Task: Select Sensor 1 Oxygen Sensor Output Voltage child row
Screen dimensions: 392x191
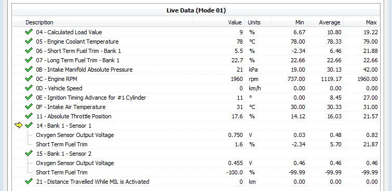Action: (196, 135)
